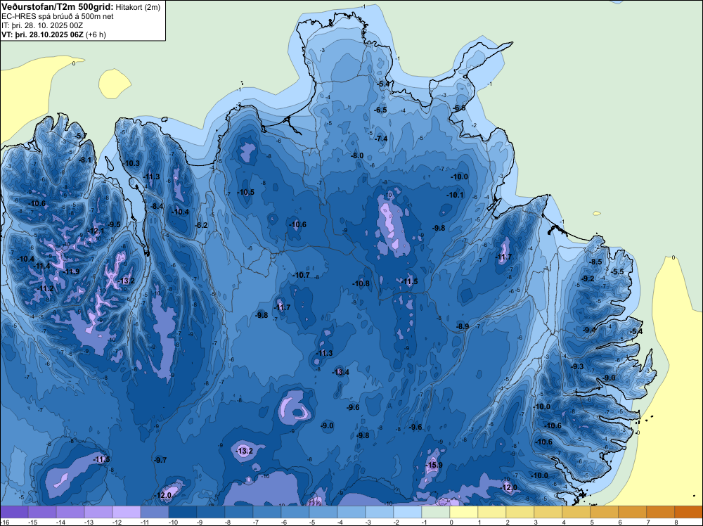Screen dimensions: 703x526
Task: Select the -9.3 temperature label
Action: 577,366
